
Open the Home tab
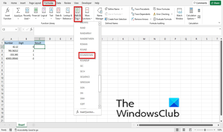click(14, 3)
